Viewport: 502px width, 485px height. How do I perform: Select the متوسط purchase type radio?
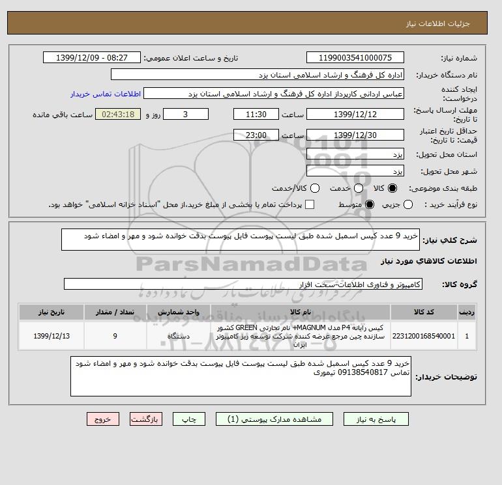coord(370,204)
